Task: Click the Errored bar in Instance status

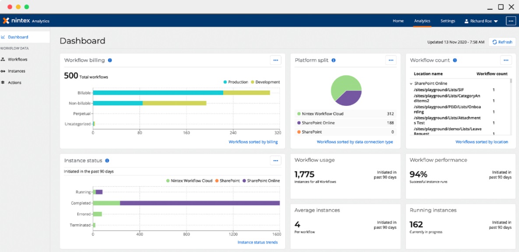Action: [x=97, y=214]
